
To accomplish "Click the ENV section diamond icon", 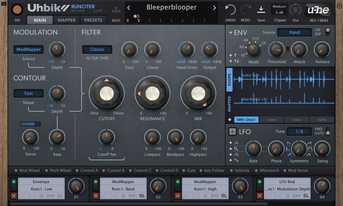I will coord(231,33).
